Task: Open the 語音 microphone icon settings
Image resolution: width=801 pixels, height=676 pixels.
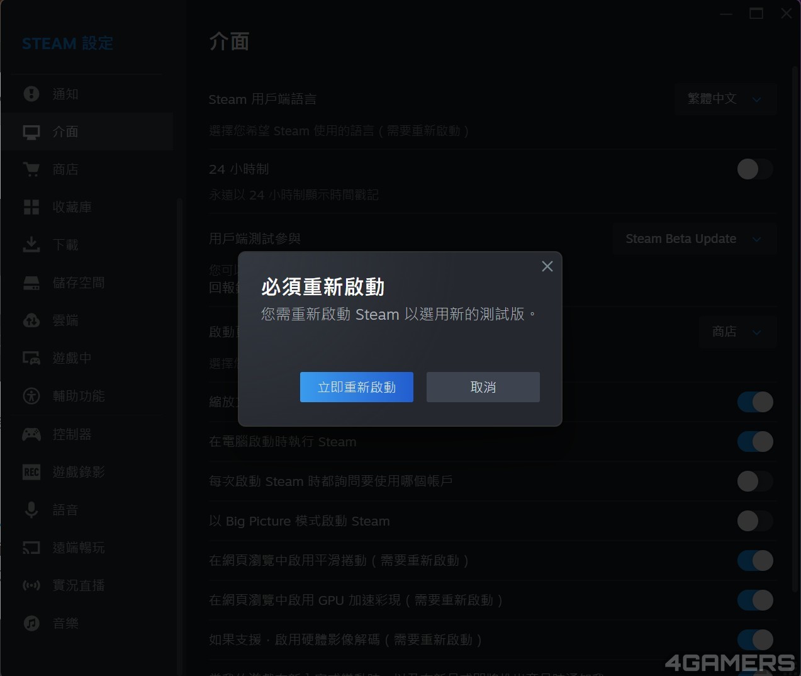Action: click(31, 510)
